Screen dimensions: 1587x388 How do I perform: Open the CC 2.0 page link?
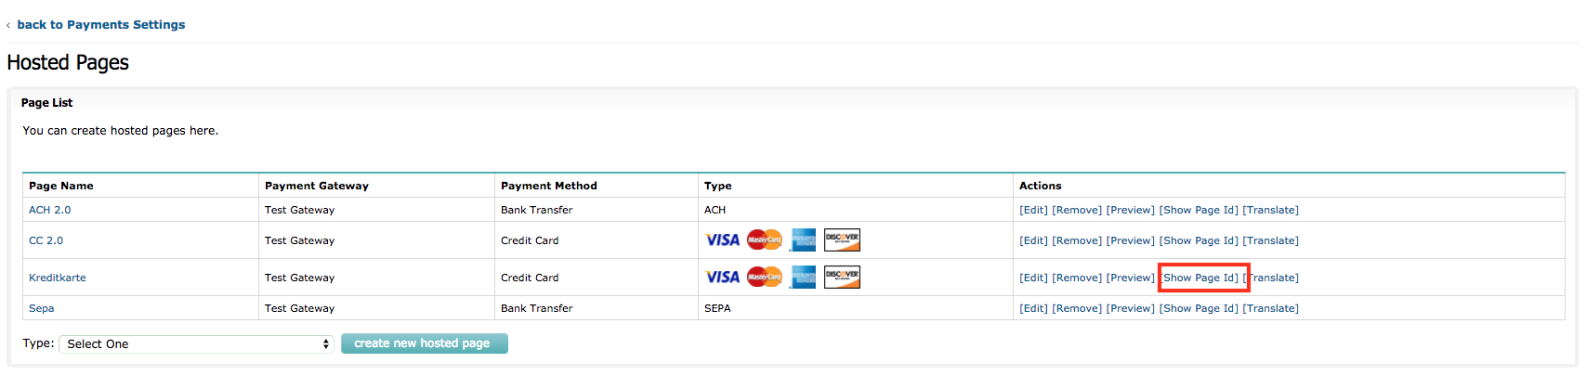pos(46,240)
